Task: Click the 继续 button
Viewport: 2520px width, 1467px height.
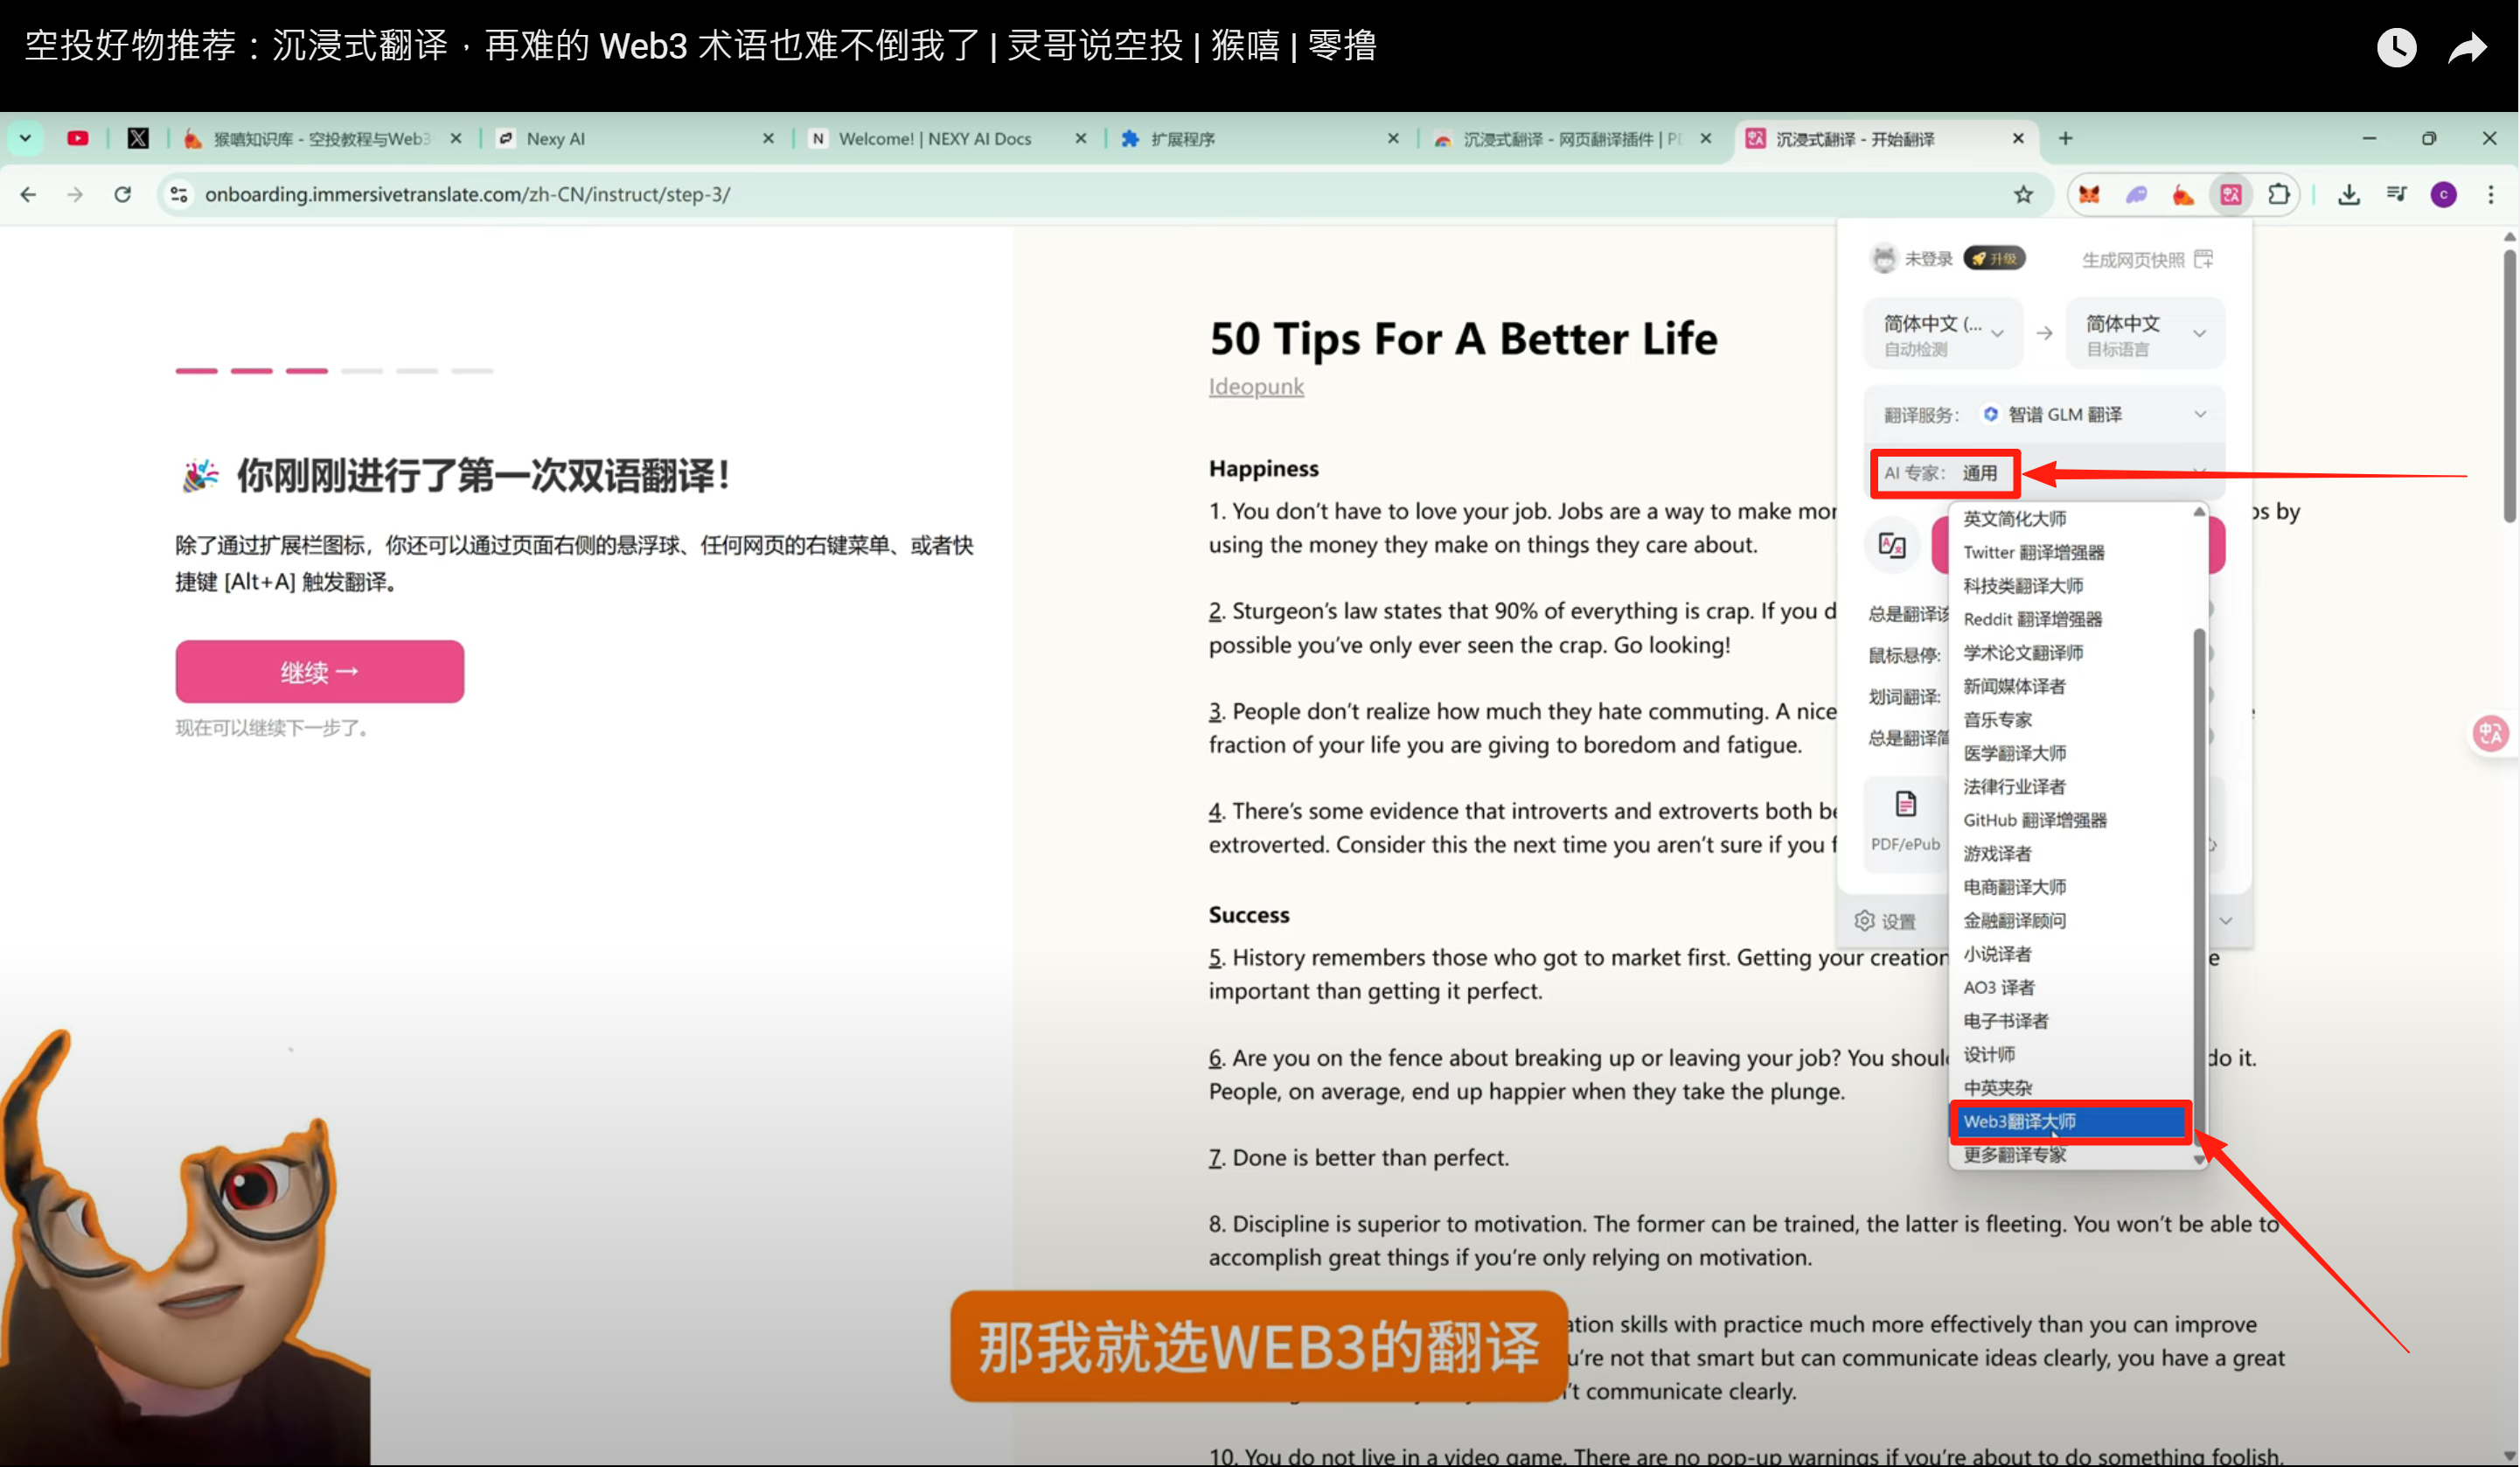Action: [x=319, y=672]
